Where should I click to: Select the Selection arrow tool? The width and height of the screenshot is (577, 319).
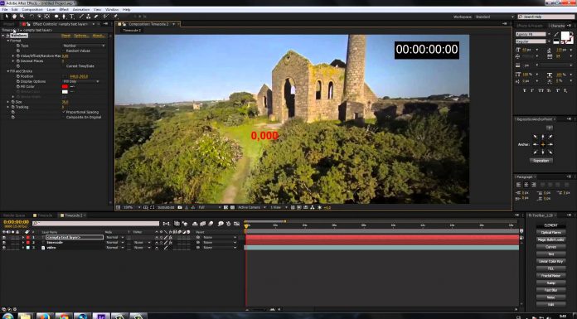7,17
